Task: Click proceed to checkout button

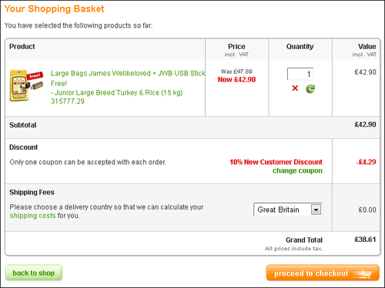Action: 323,273
